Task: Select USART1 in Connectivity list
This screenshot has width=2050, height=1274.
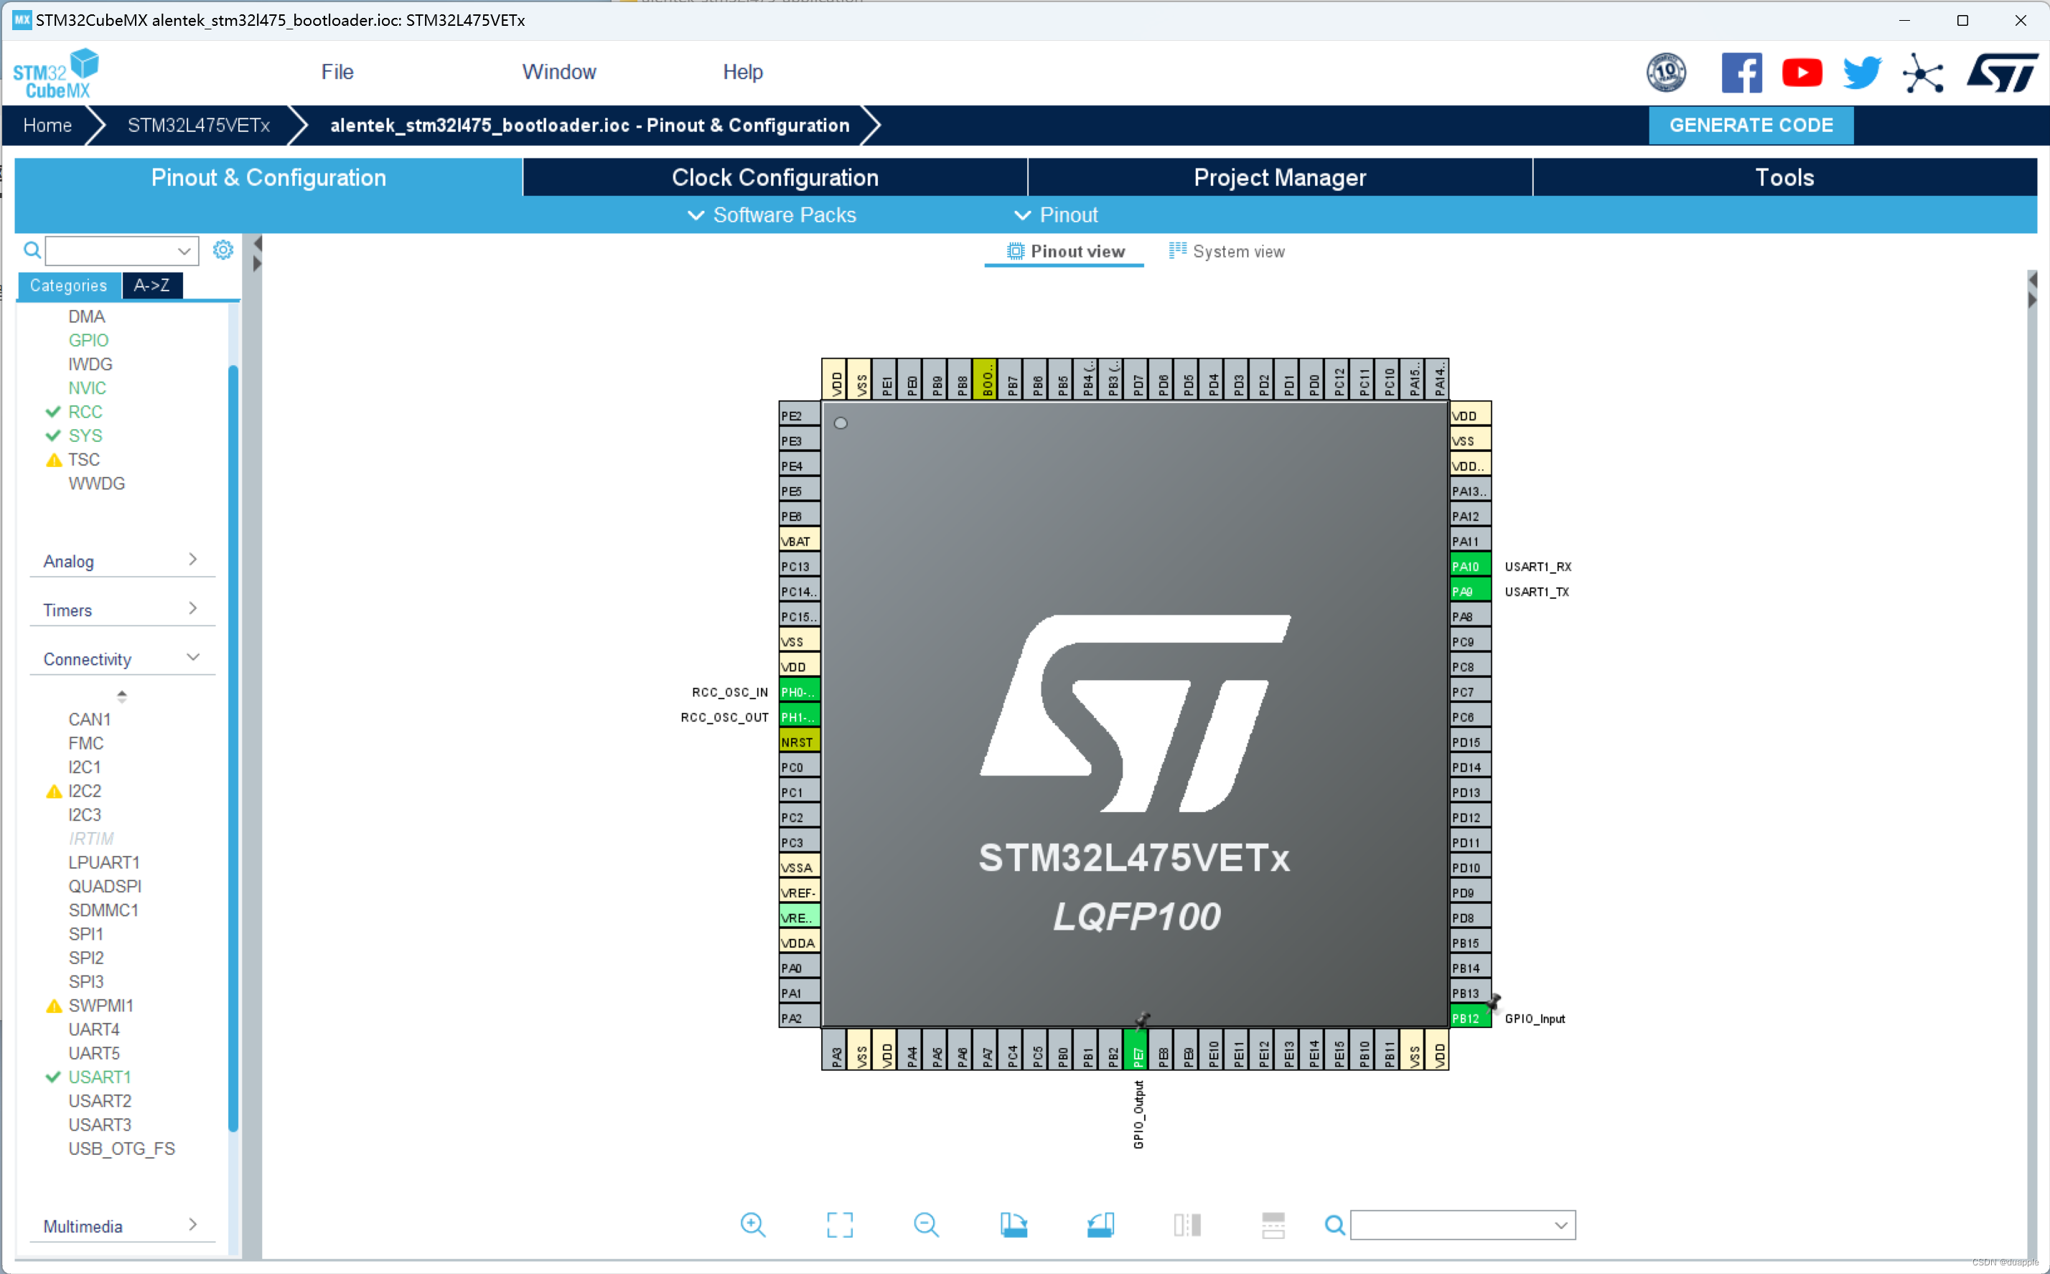Action: point(100,1077)
